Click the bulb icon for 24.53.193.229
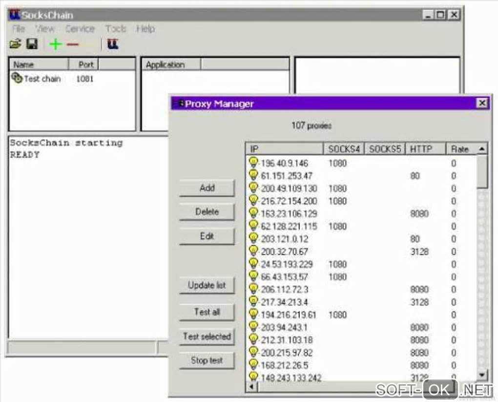 pyautogui.click(x=253, y=263)
